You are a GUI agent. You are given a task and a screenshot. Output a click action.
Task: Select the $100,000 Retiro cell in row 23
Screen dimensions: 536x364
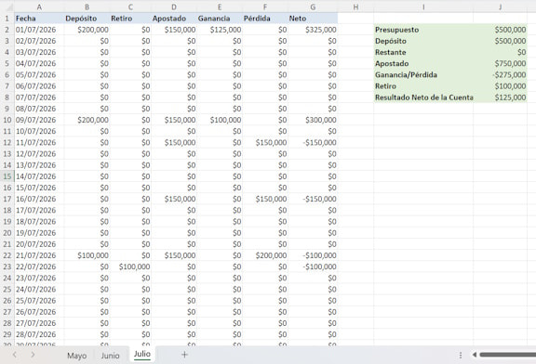pyautogui.click(x=130, y=266)
